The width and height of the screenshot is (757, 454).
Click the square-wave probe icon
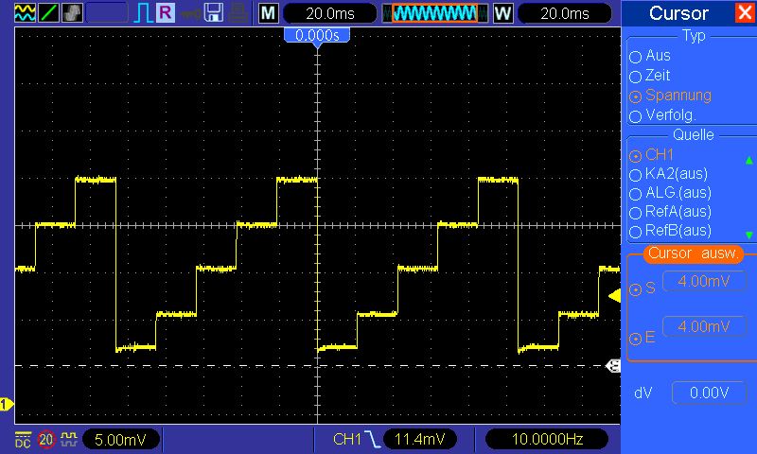click(69, 439)
